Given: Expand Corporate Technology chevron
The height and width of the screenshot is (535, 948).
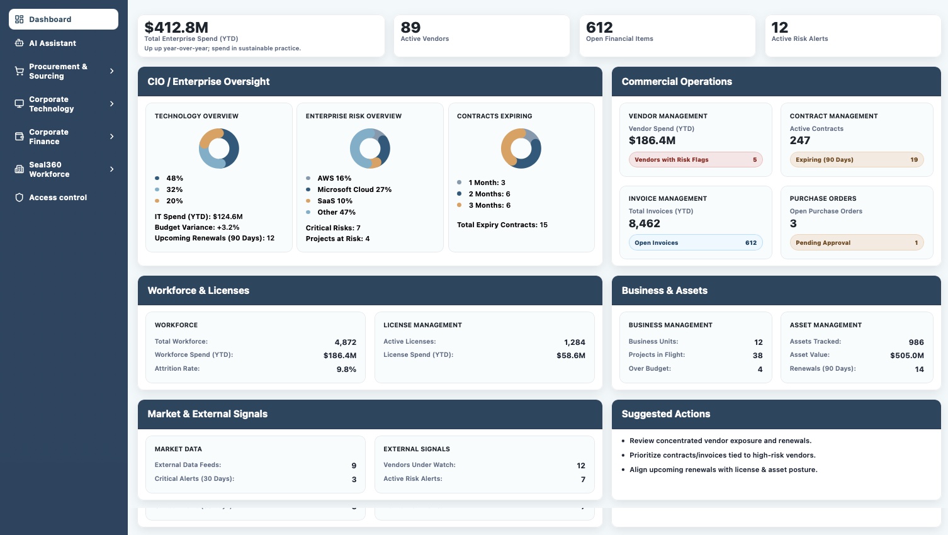Looking at the screenshot, I should pyautogui.click(x=111, y=104).
